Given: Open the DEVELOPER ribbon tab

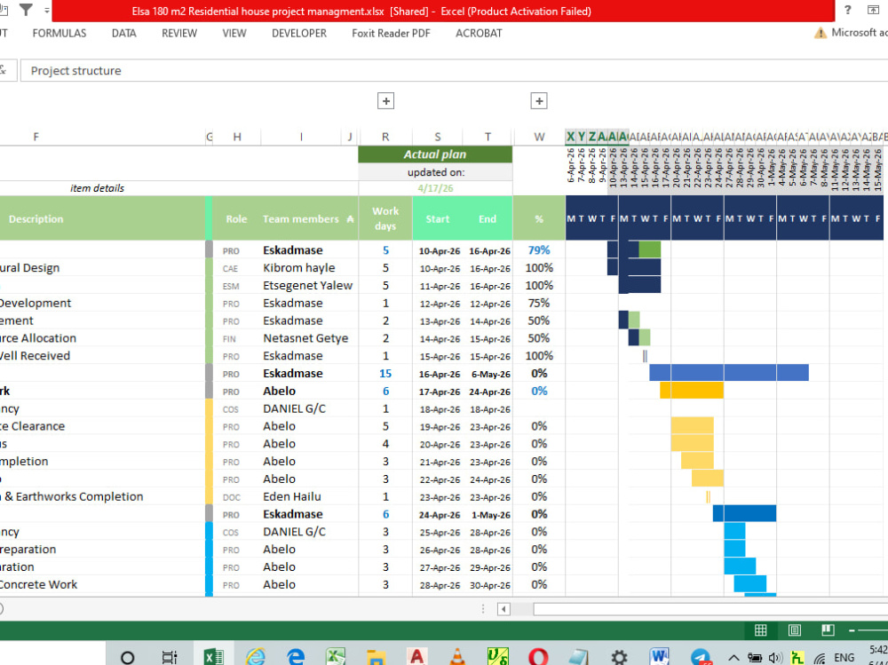Looking at the screenshot, I should tap(299, 34).
